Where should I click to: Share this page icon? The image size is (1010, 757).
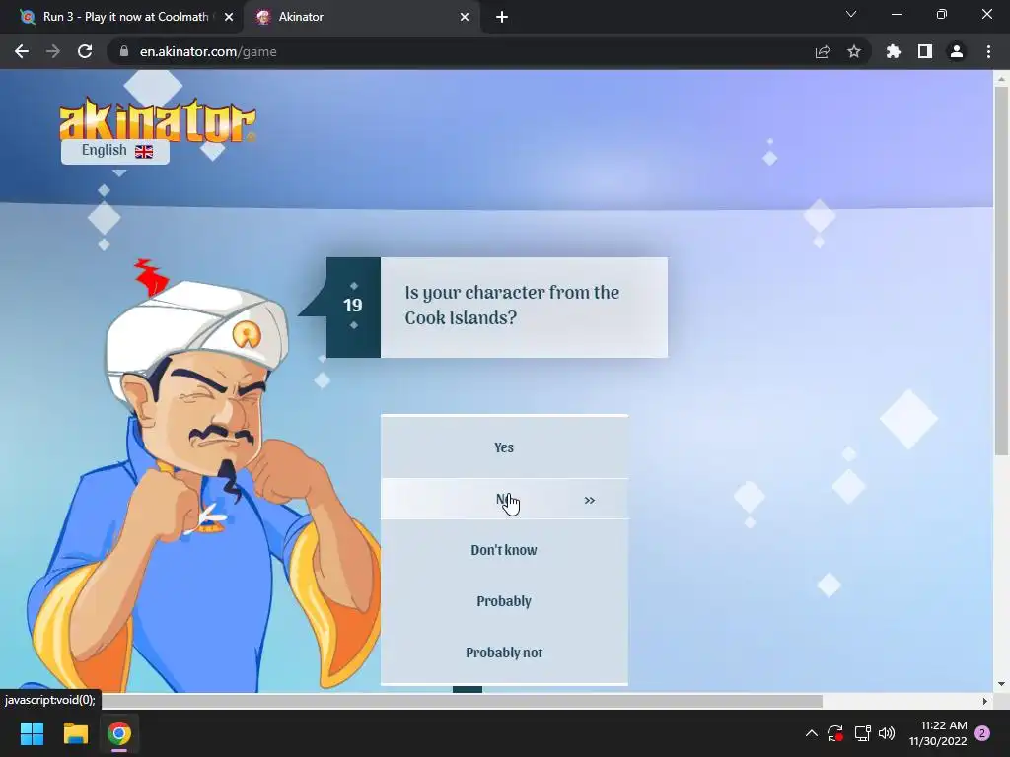pyautogui.click(x=823, y=51)
